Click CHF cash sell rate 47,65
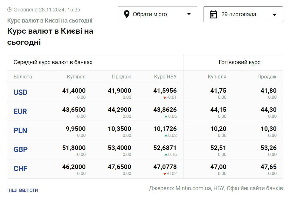290x201 pixels. coord(269,167)
